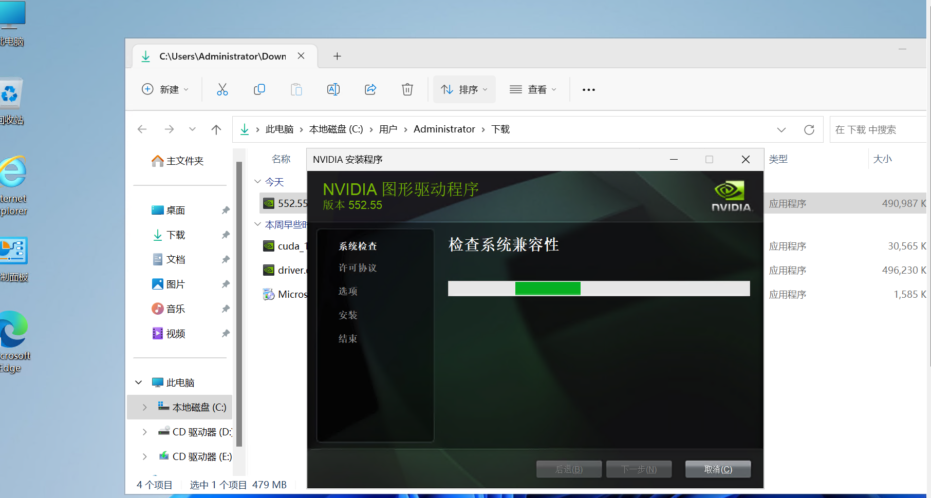Viewport: 931px width, 498px height.
Task: Expand the CD 驱动器 (D:) node
Action: [x=145, y=432]
